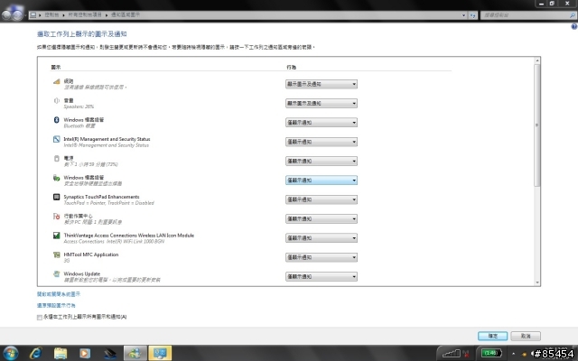Click the green battery gauge in tray
The image size is (578, 361).
coord(491,353)
